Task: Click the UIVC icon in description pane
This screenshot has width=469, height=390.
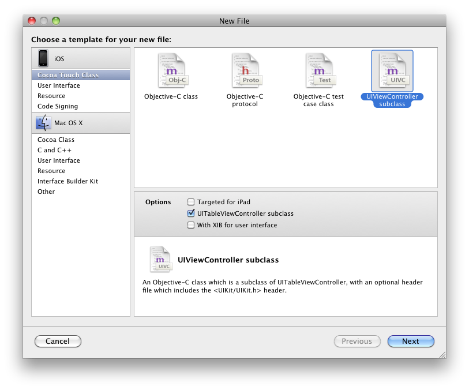Action: click(160, 259)
